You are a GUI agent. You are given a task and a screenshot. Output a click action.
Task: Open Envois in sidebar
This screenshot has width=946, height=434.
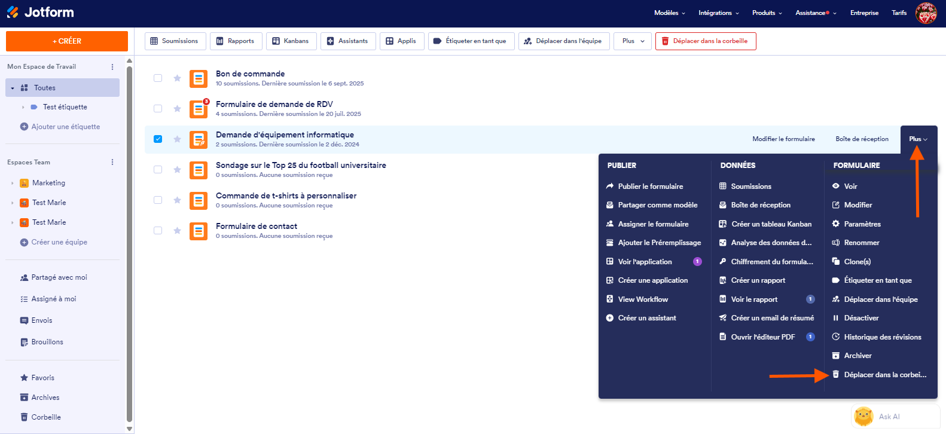(x=36, y=320)
